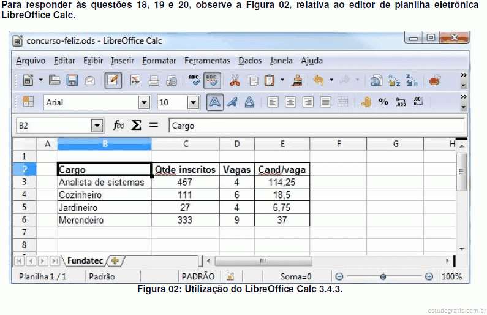Screen dimensions: 487x315
Task: Click the Undo arrow
Action: click(x=319, y=80)
